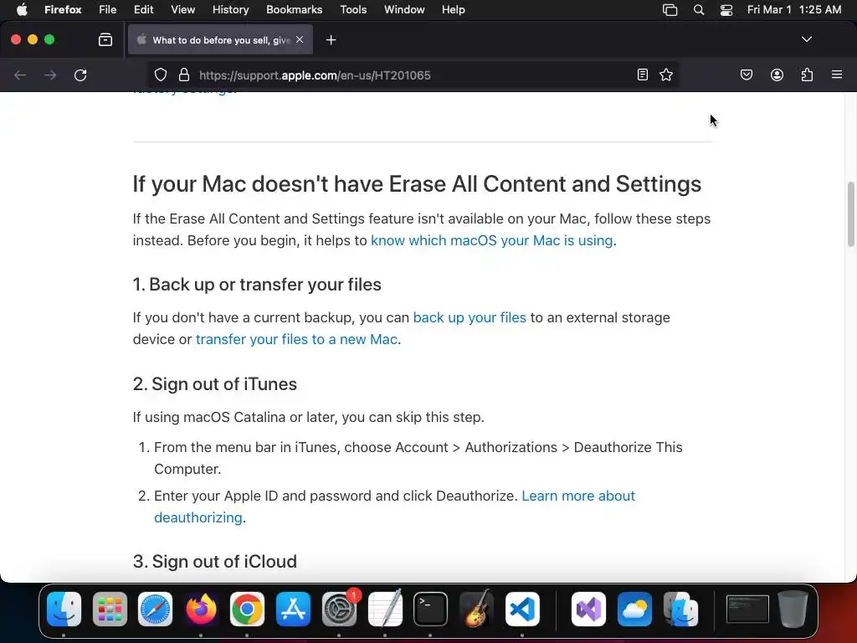Click the page vertical scrollbar thumb
The image size is (857, 643).
tap(850, 213)
